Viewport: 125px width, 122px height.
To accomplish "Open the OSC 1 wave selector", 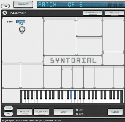I will [x=21, y=22].
